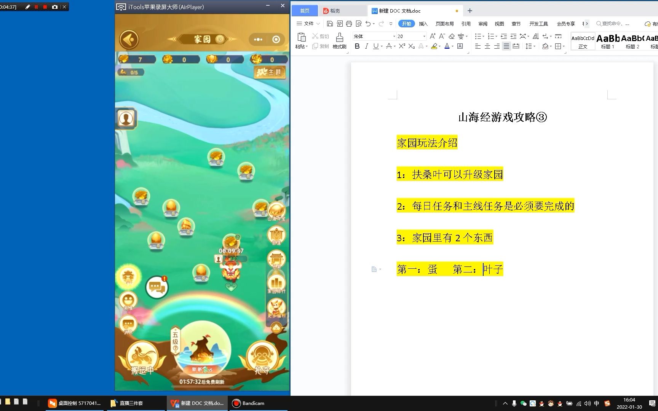This screenshot has width=658, height=411.
Task: Select align left
Action: tap(478, 46)
